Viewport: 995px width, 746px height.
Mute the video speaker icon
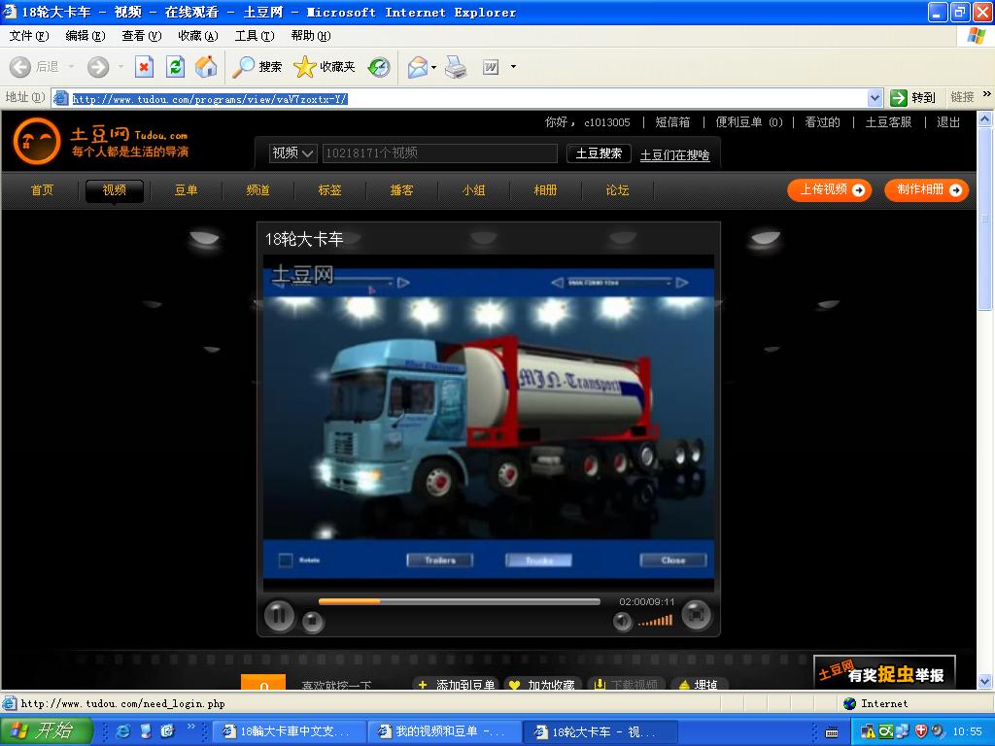pos(622,622)
